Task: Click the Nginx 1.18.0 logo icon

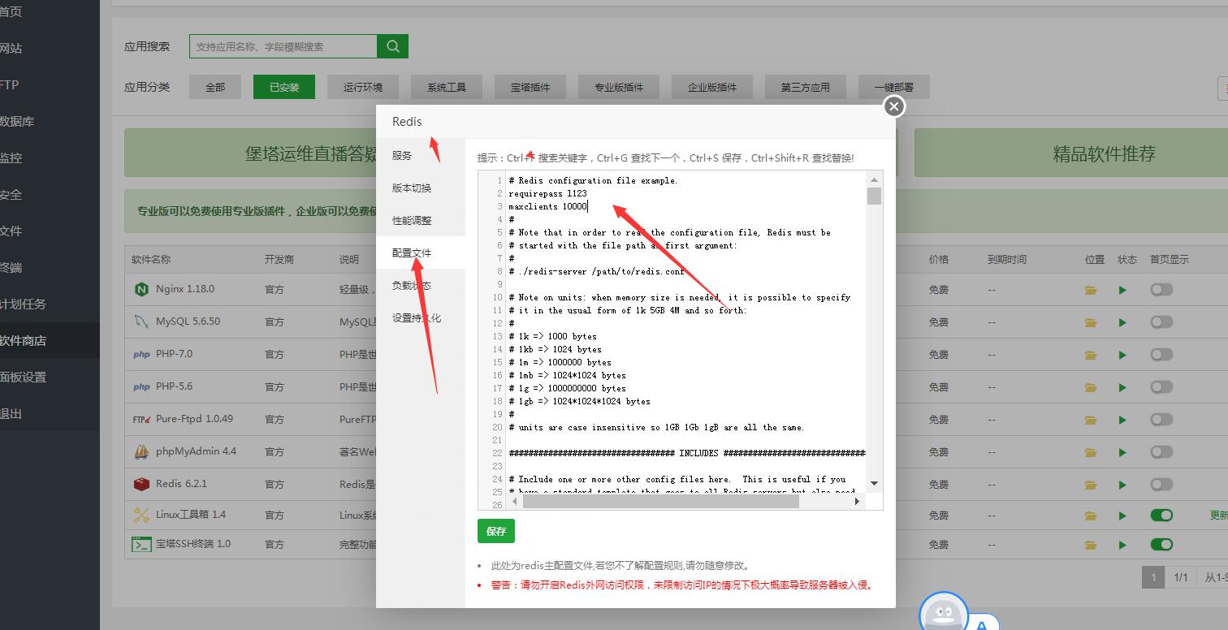Action: pyautogui.click(x=141, y=289)
